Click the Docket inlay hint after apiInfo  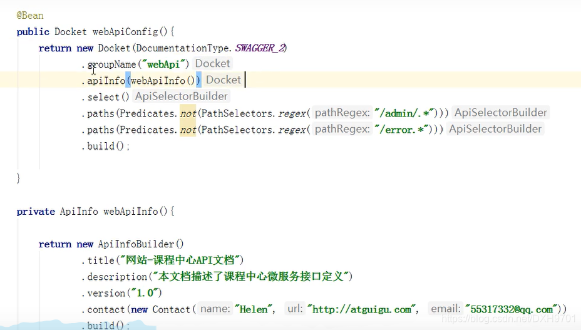tap(224, 80)
